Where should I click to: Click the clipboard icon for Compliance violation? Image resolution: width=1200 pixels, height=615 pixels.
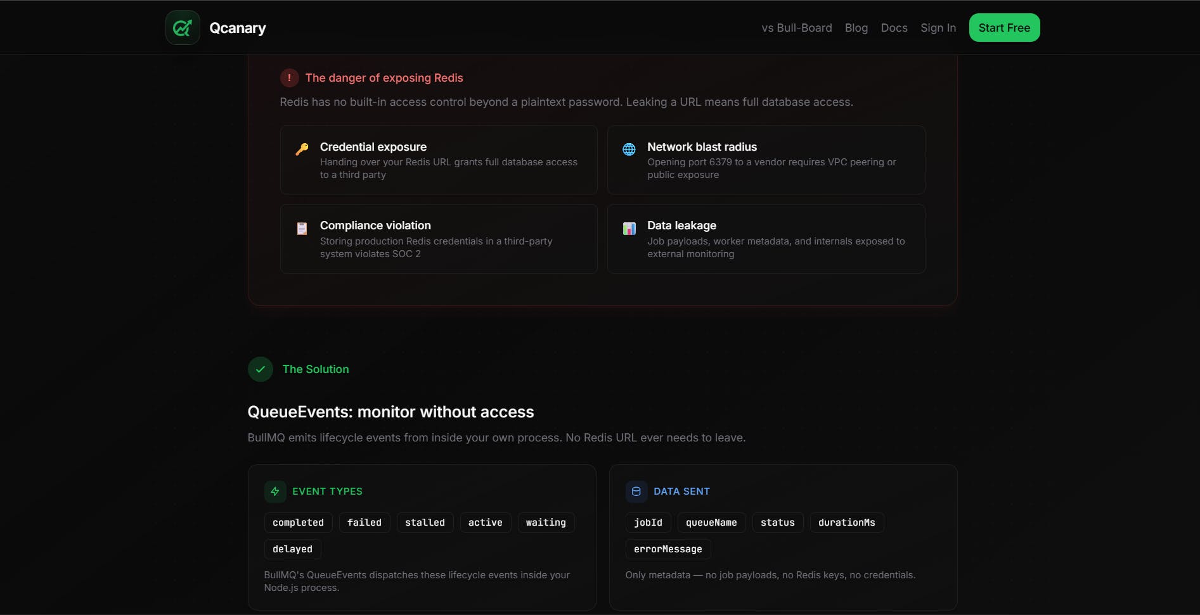(302, 228)
